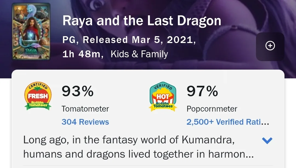Click the movie title Raya and the Last Dragon
296x168 pixels.
coord(142,21)
